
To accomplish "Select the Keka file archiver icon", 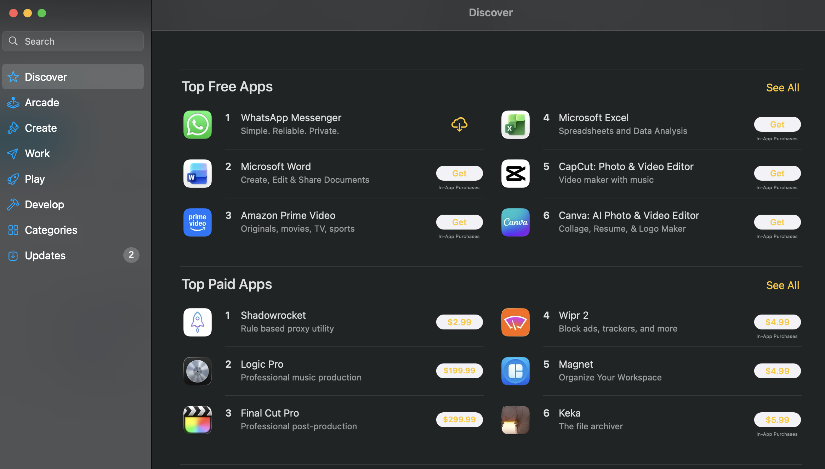I will (x=515, y=420).
